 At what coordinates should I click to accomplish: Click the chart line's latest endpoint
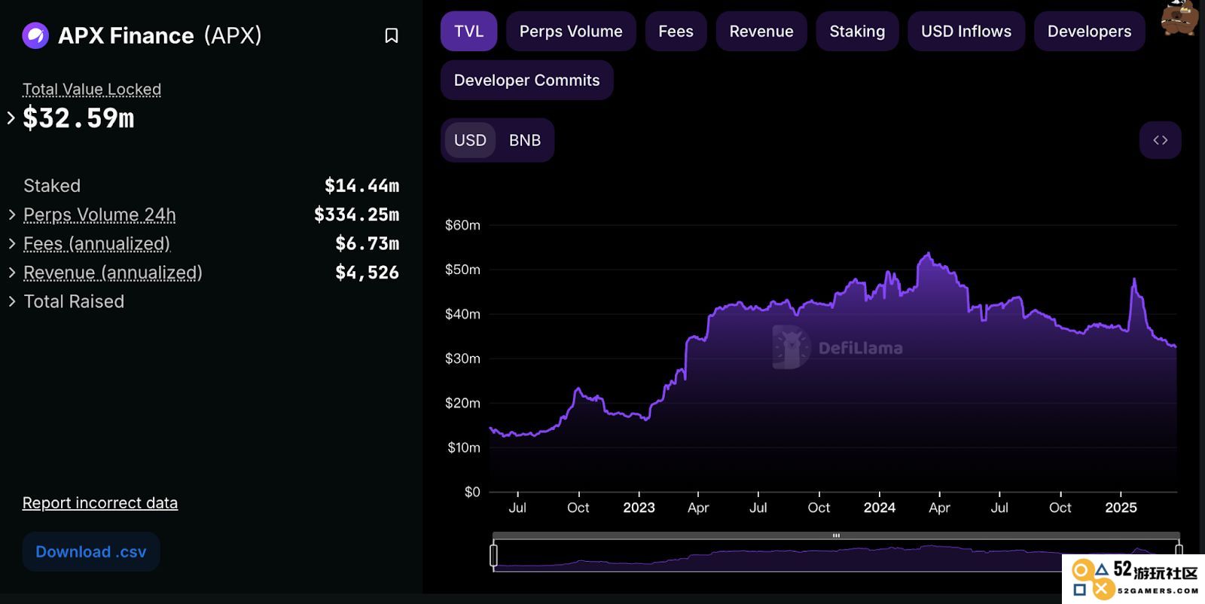(x=1176, y=346)
